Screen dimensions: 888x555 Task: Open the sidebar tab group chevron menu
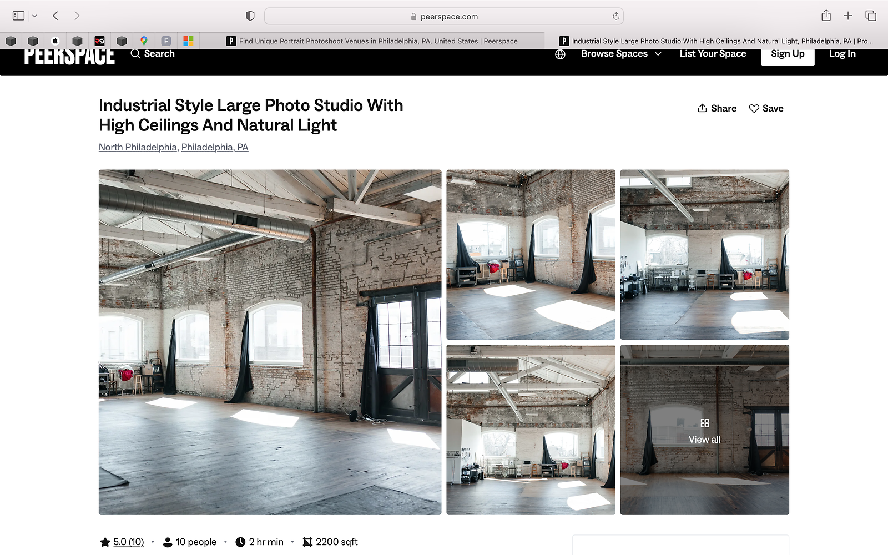tap(34, 16)
